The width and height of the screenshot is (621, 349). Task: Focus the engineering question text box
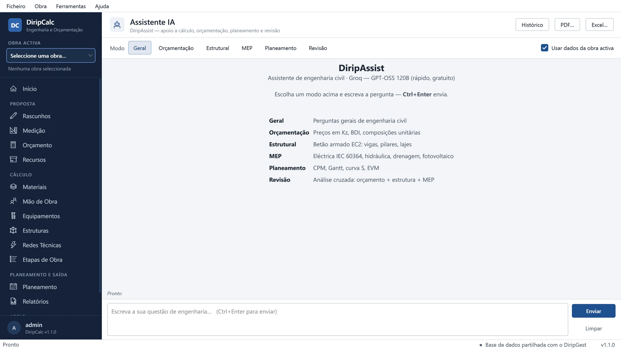pyautogui.click(x=337, y=320)
